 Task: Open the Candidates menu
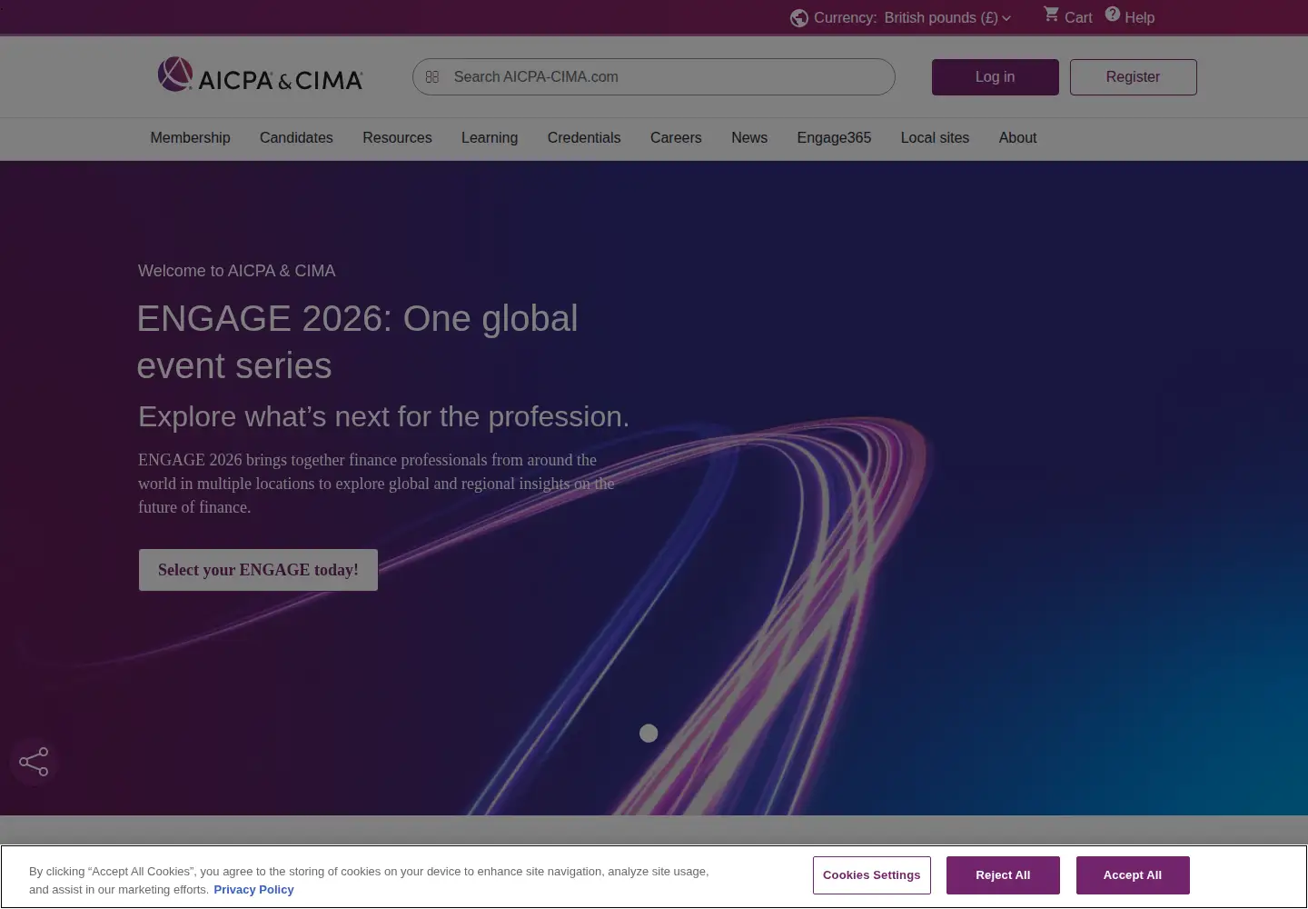coord(296,138)
